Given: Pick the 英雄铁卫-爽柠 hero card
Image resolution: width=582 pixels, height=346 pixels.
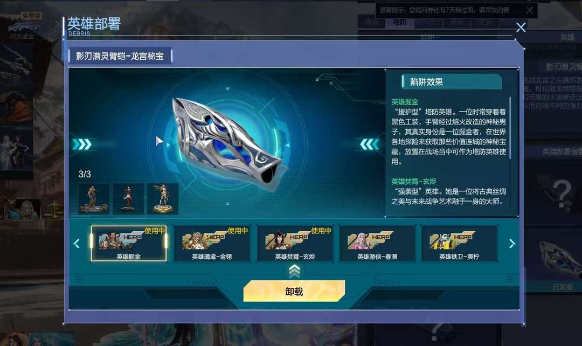Looking at the screenshot, I should click(x=459, y=244).
